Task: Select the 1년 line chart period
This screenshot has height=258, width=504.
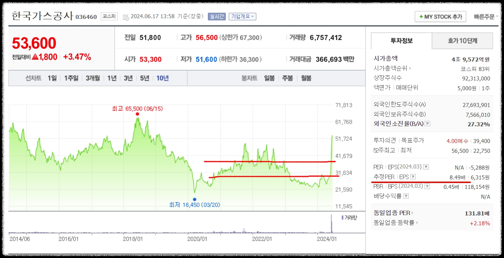Action: point(112,78)
